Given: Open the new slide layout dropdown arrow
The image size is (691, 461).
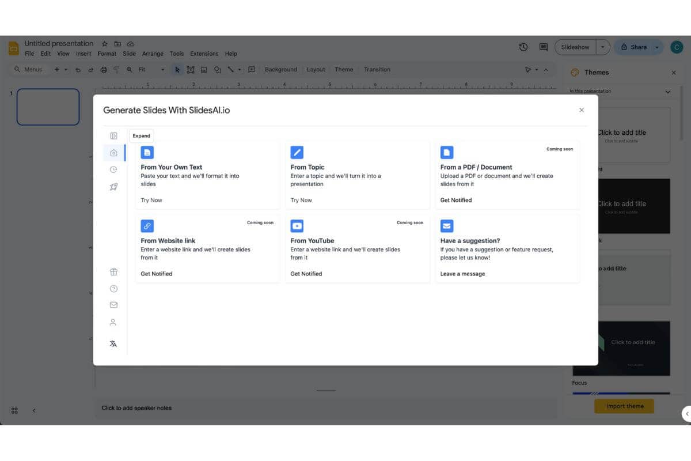Looking at the screenshot, I should pyautogui.click(x=66, y=70).
